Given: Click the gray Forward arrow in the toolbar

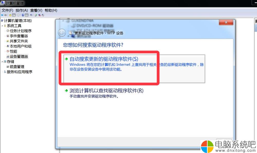Looking at the screenshot, I should [x=6, y=15].
